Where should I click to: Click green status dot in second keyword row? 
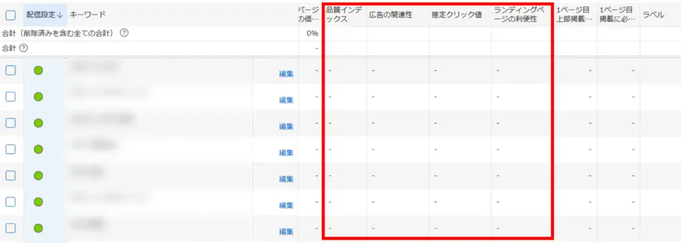pyautogui.click(x=38, y=97)
